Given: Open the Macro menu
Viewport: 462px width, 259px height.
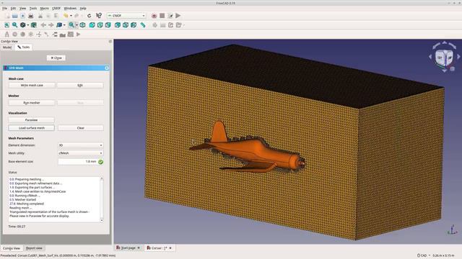Looking at the screenshot, I should 45,8.
